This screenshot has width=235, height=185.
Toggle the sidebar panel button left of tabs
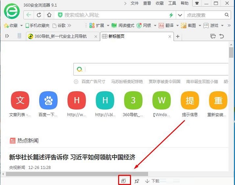click(x=7, y=36)
